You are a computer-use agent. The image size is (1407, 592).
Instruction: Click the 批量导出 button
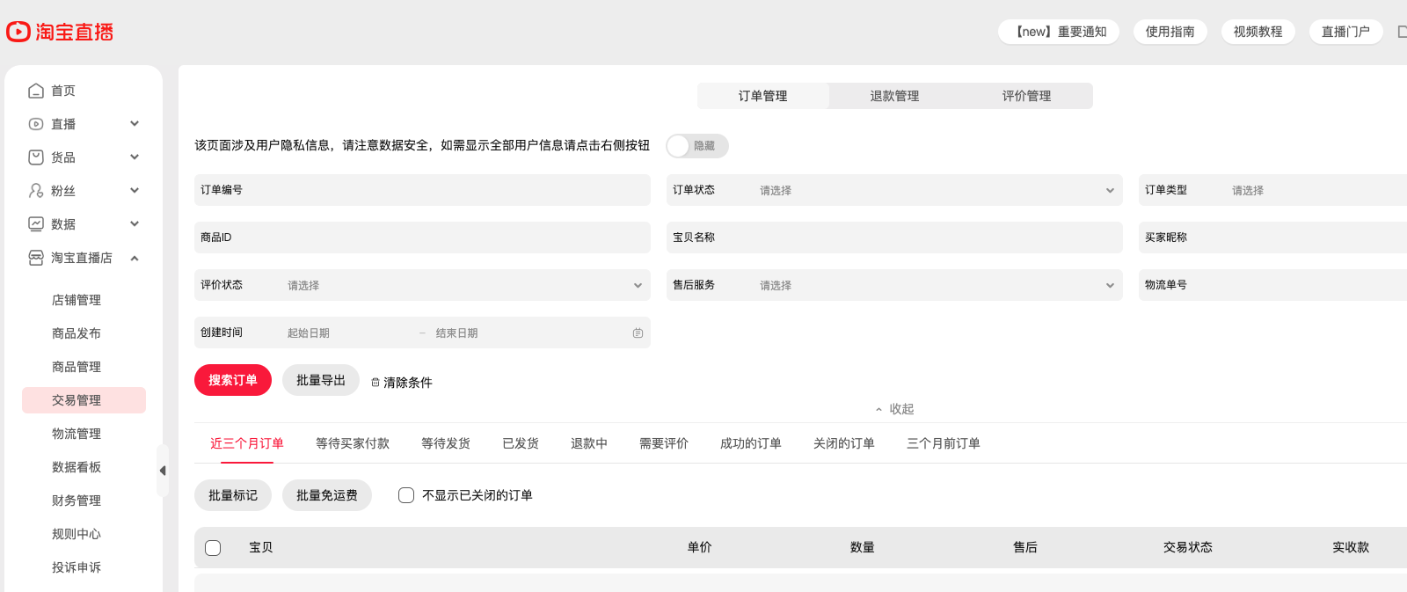point(321,380)
